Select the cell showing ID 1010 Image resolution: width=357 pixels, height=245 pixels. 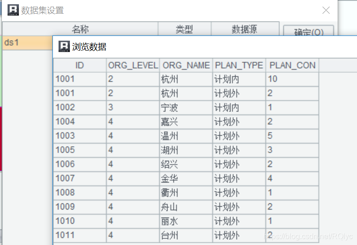80,221
